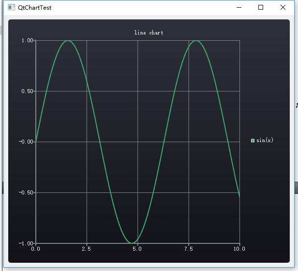Click the -1.00 y-axis label
The width and height of the screenshot is (298, 271).
pos(26,243)
